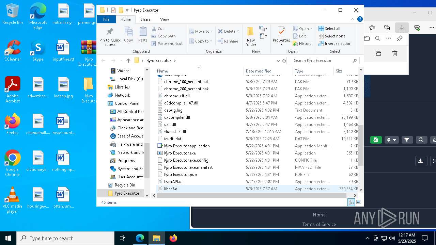436x245 pixels.
Task: Click Terms of Service link
Action: click(x=319, y=224)
